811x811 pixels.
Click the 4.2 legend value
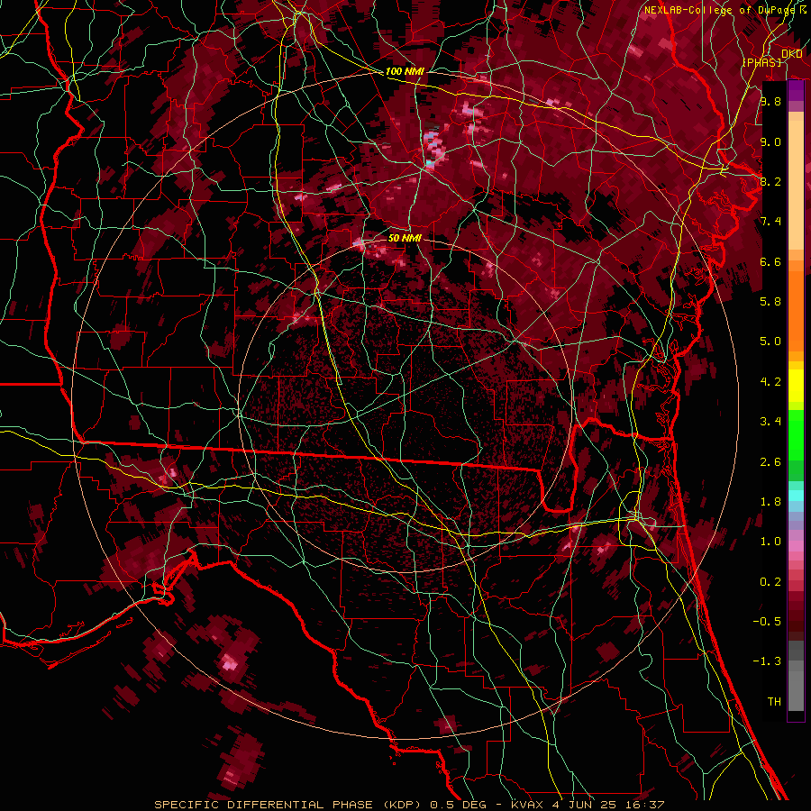770,382
